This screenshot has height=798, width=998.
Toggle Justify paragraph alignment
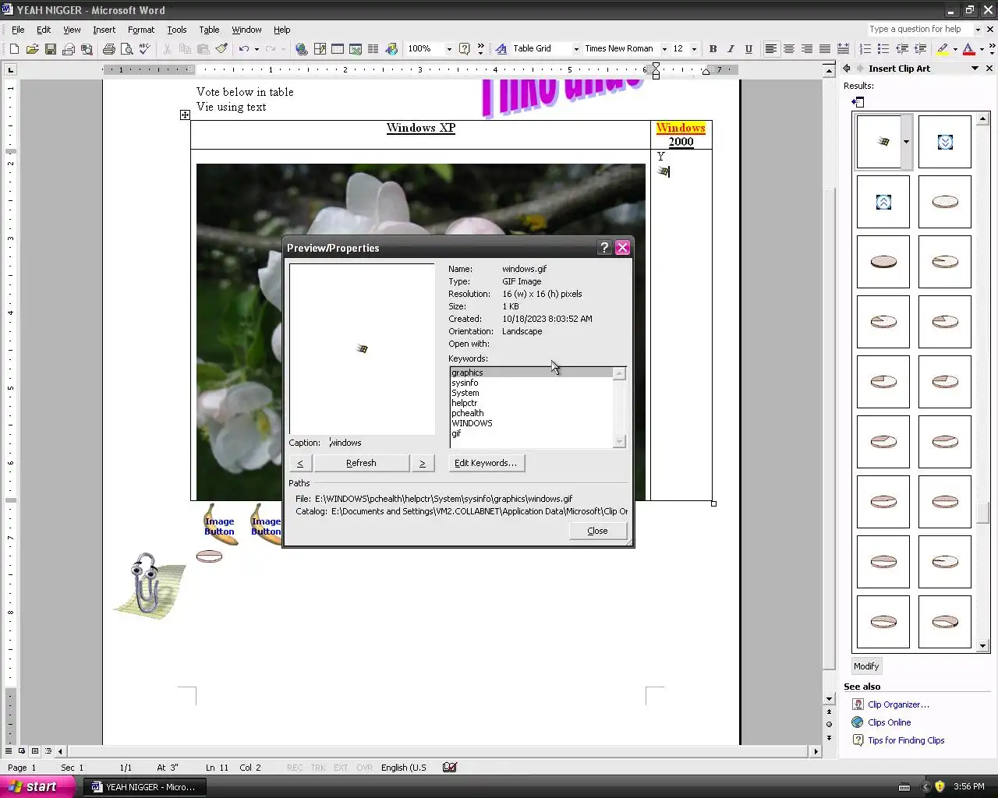825,49
